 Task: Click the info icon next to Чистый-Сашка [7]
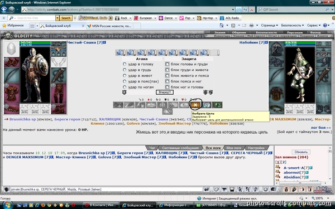(104, 42)
